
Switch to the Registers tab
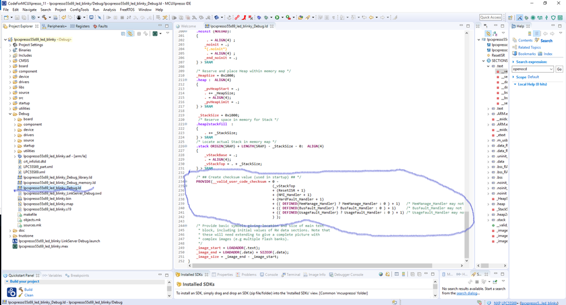click(x=80, y=26)
